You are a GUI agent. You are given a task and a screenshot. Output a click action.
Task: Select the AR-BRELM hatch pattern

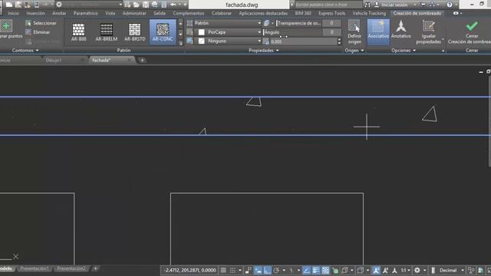point(107,32)
